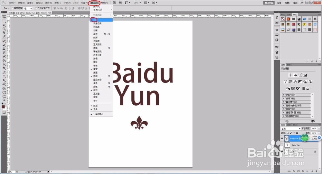Open the 文件(F) menu
The height and width of the screenshot is (174, 322).
[12, 3]
